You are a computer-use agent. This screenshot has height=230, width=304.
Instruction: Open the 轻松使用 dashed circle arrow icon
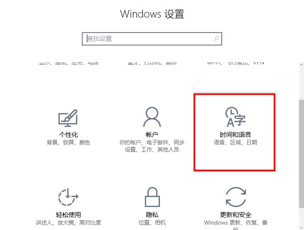point(68,197)
